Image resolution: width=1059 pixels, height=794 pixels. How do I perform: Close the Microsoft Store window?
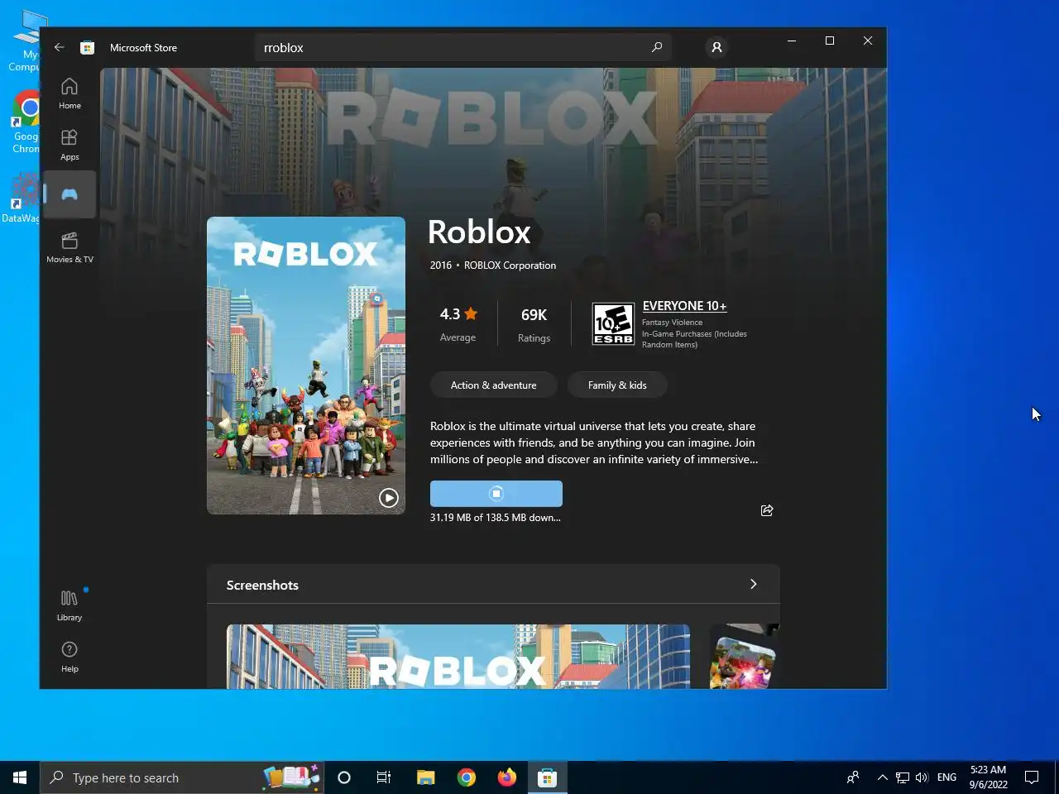(868, 41)
